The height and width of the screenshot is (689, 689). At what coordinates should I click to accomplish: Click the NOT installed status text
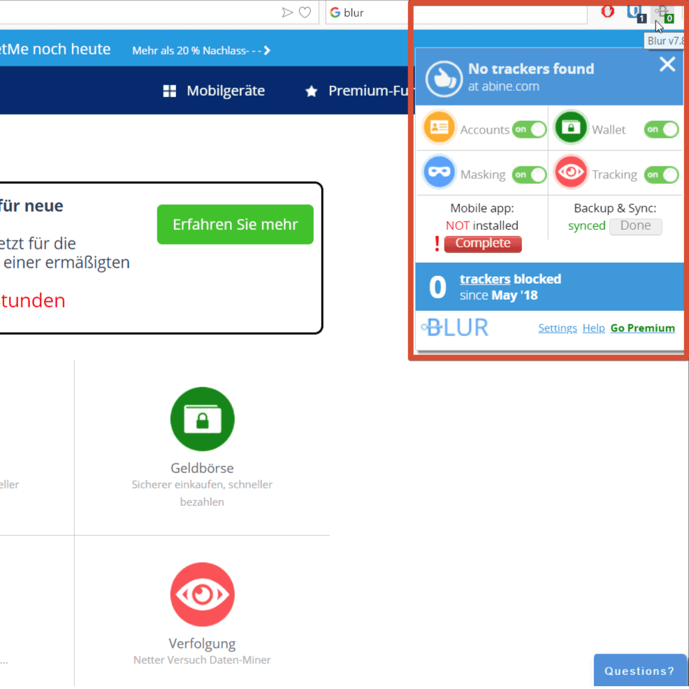coord(481,226)
